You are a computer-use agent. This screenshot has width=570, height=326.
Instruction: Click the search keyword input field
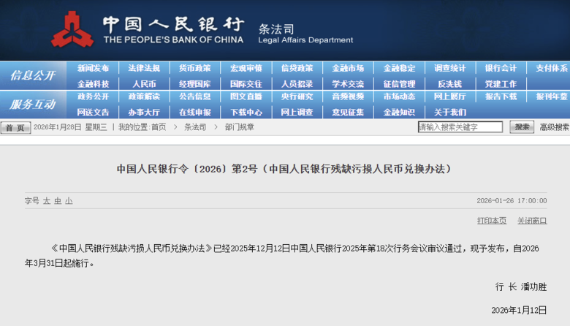point(460,127)
